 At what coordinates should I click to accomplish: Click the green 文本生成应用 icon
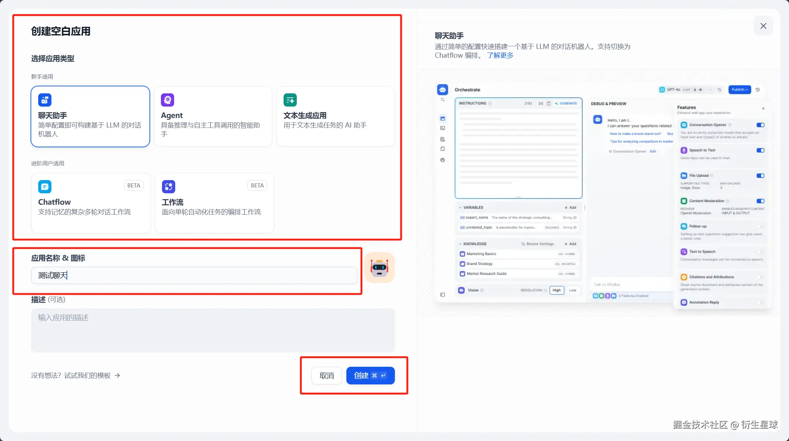point(290,100)
